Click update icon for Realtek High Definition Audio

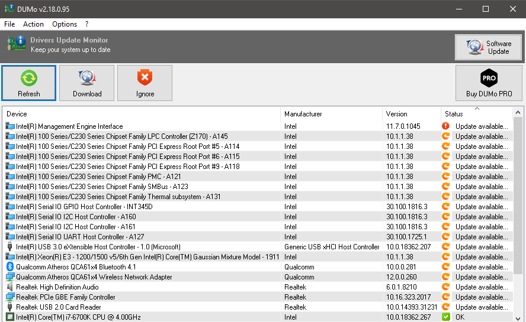tap(445, 287)
